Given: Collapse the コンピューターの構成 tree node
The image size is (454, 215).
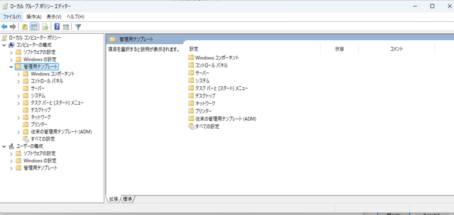Looking at the screenshot, I should 4,45.
